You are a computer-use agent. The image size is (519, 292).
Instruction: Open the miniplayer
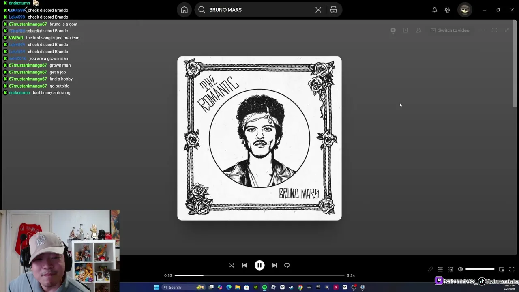[502, 269]
